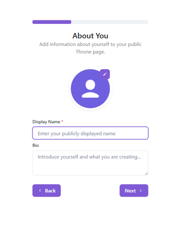This screenshot has height=226, width=181.
Task: Click the Display Name label
Action: click(x=46, y=122)
